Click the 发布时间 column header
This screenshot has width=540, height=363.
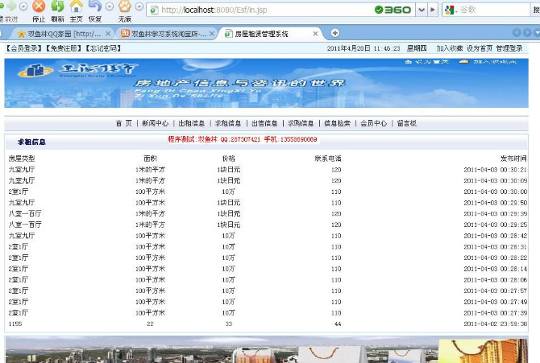point(513,159)
